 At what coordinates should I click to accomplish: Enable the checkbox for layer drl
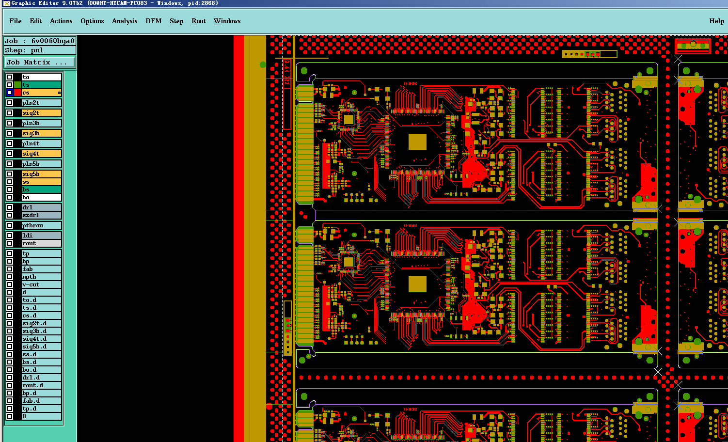[10, 207]
